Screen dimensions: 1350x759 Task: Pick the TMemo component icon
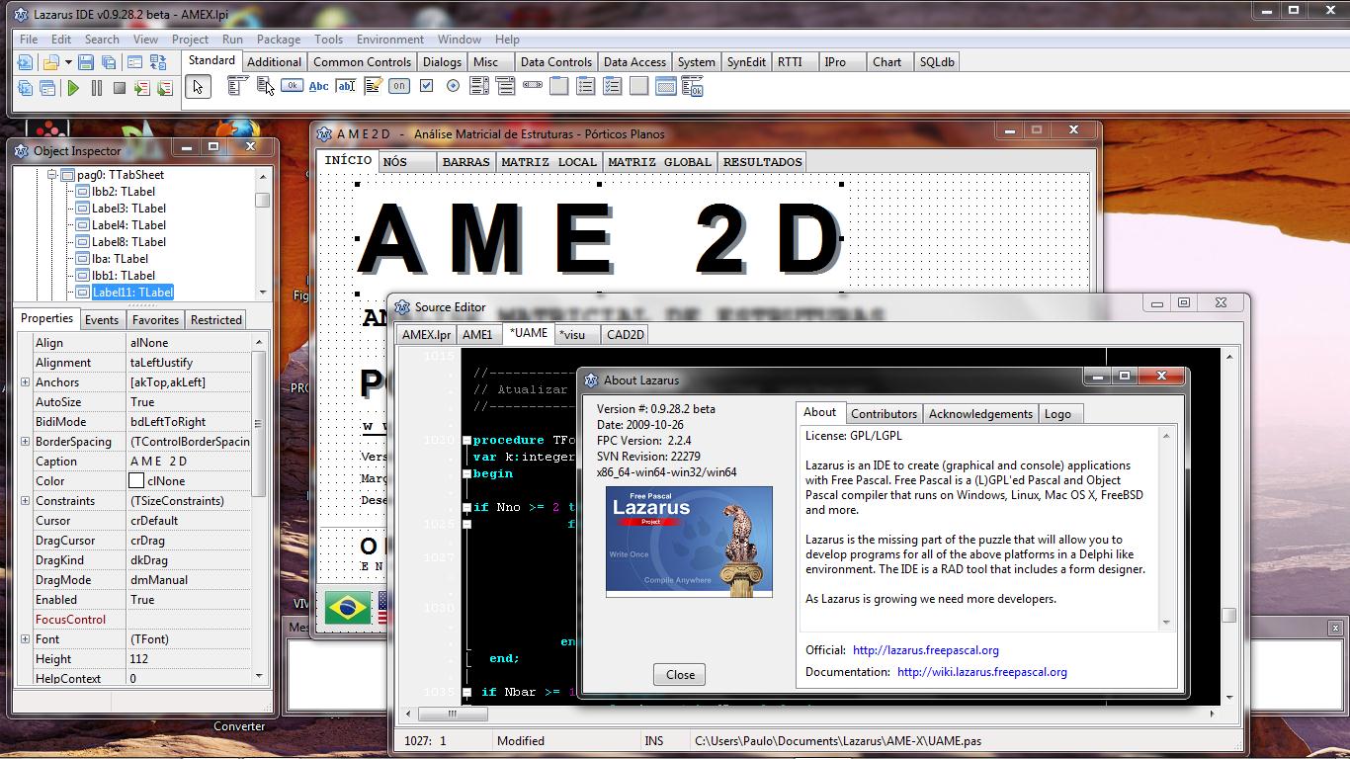(x=373, y=86)
